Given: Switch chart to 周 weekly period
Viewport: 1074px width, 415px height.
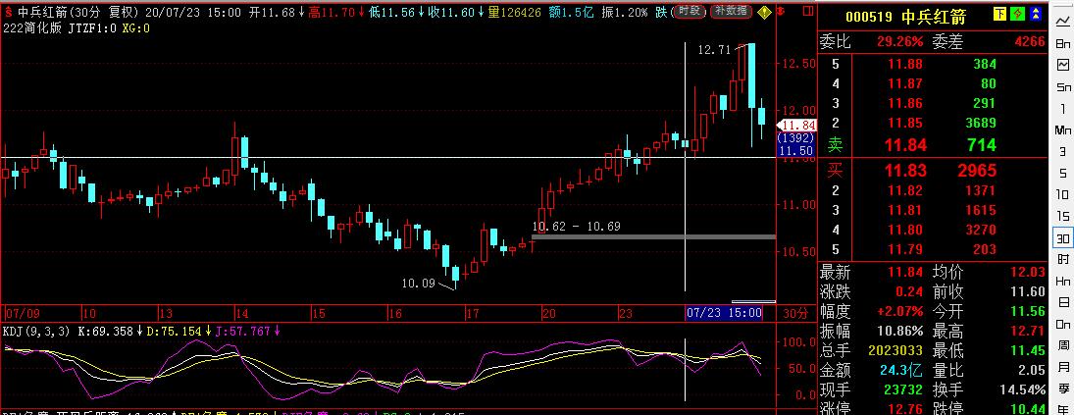Looking at the screenshot, I should pos(1063,345).
